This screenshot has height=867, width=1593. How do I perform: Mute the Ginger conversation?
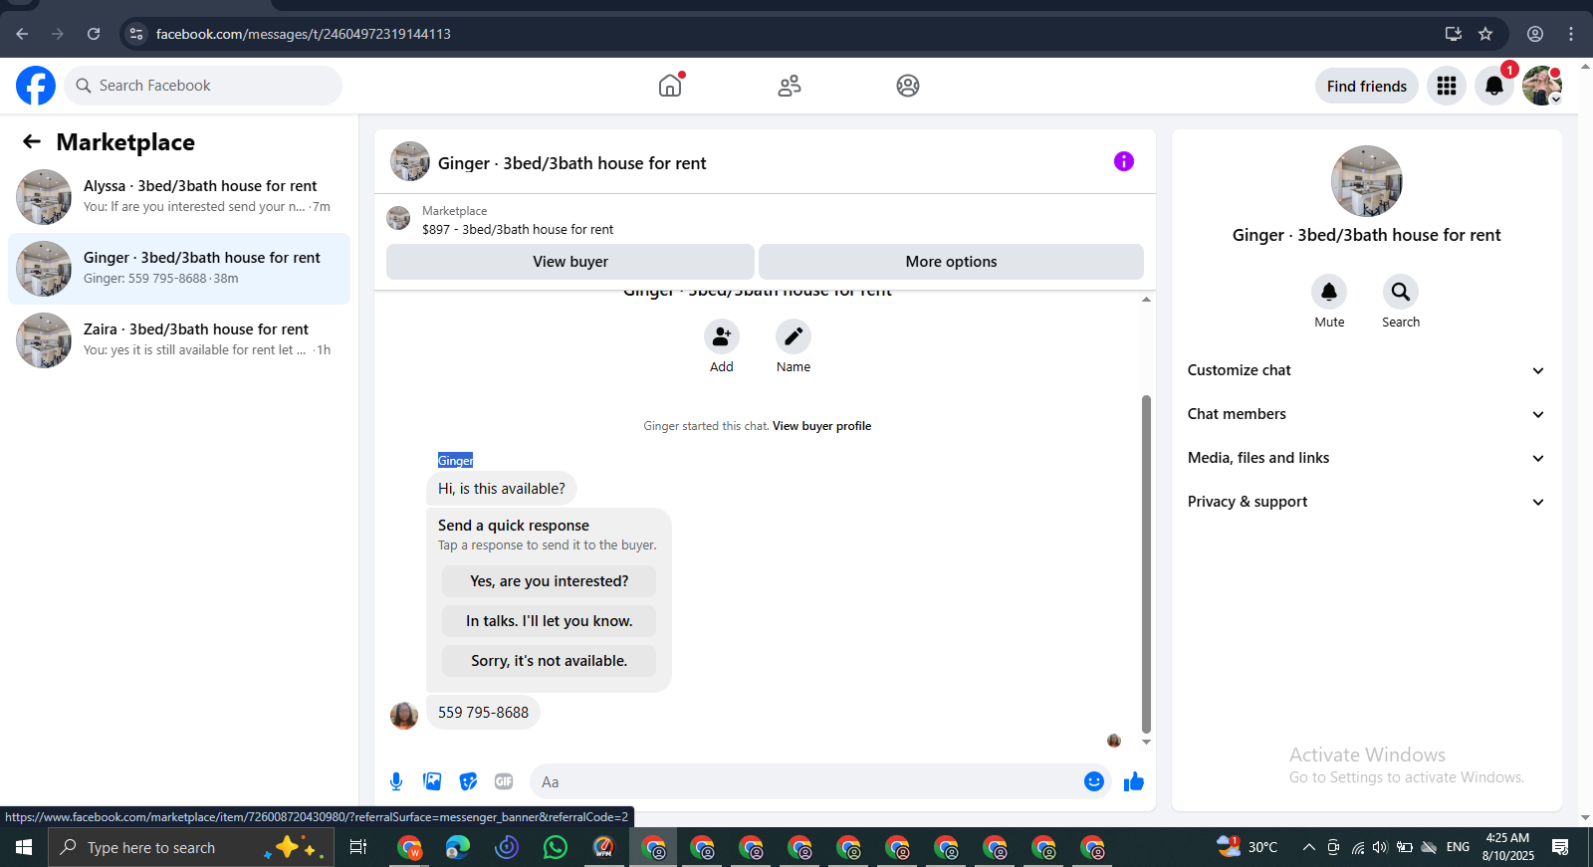click(1329, 292)
